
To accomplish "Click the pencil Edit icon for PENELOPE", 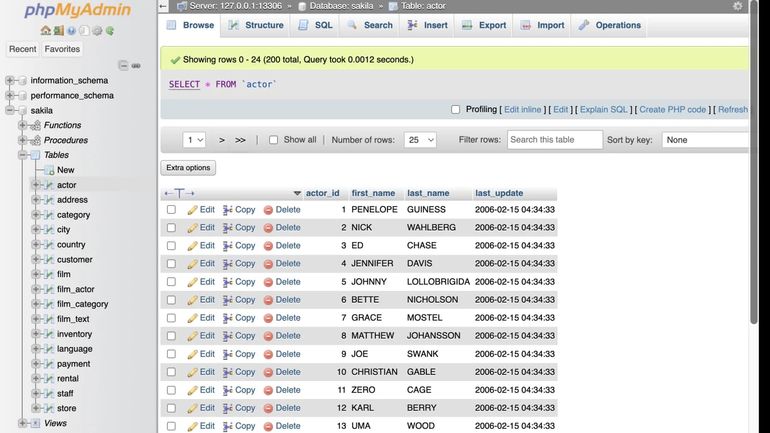I will pos(192,210).
